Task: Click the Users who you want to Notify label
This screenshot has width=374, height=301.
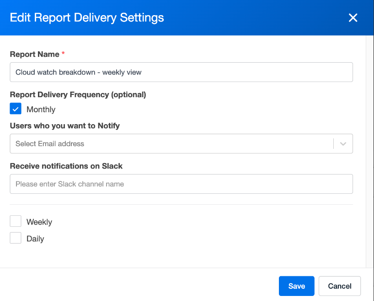Action: click(64, 126)
